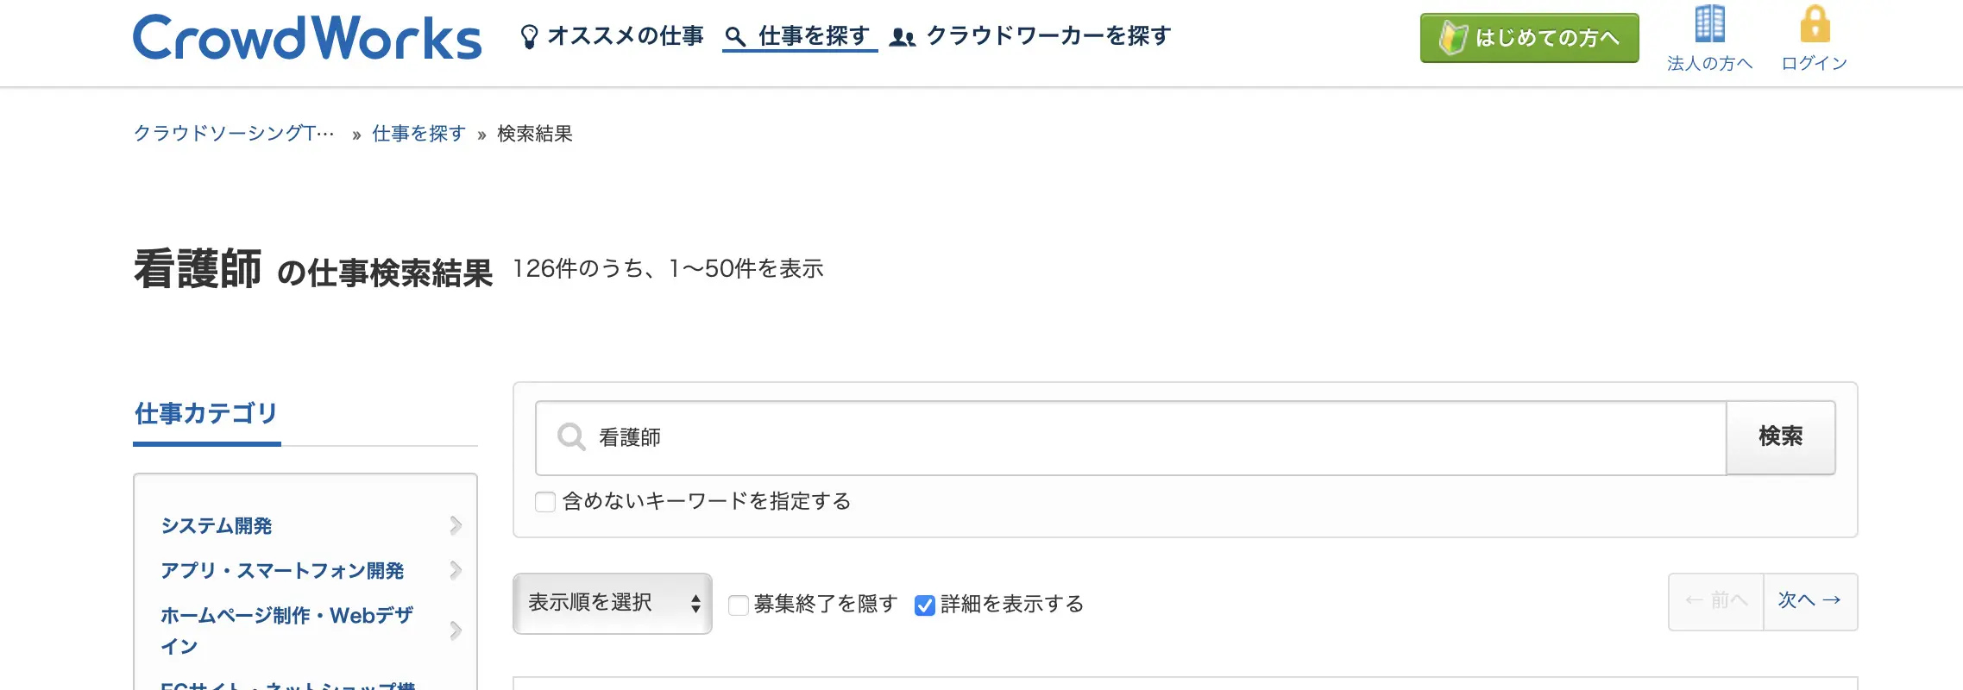Expand the システム開発 category arrow
1963x690 pixels.
point(456,525)
